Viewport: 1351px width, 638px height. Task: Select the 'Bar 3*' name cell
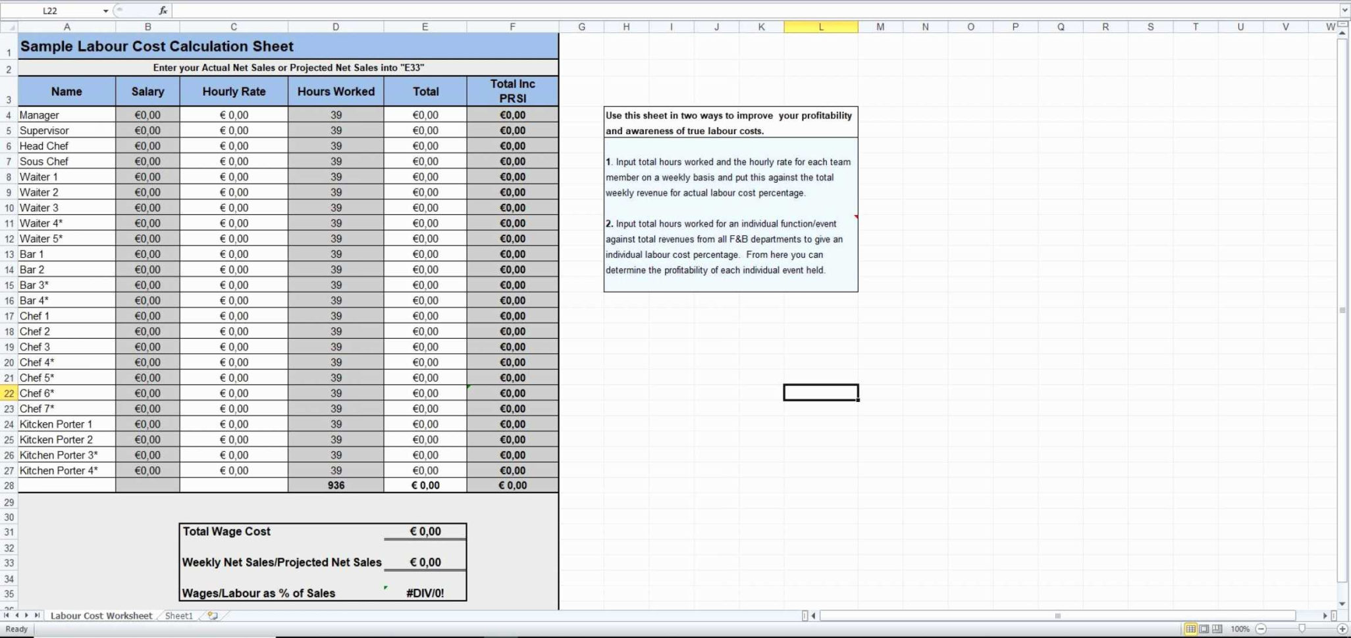66,285
